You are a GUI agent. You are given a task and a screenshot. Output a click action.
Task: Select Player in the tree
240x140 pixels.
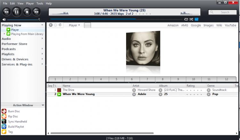(15, 30)
